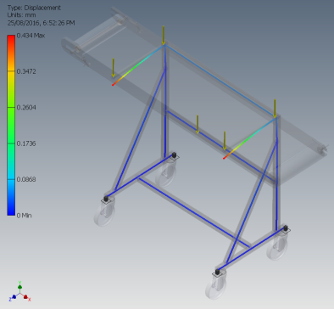The height and width of the screenshot is (309, 334).
Task: Click the 0 Min legend label
Action: pos(24,216)
